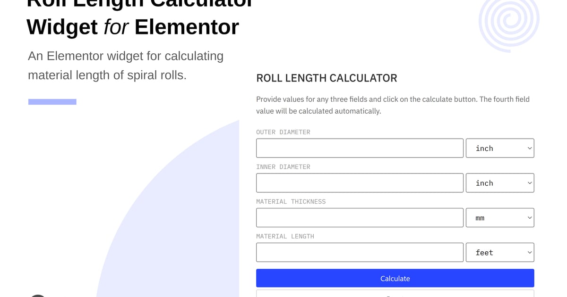Open the Outer Diameter unit dropdown
This screenshot has width=567, height=297.
[500, 148]
